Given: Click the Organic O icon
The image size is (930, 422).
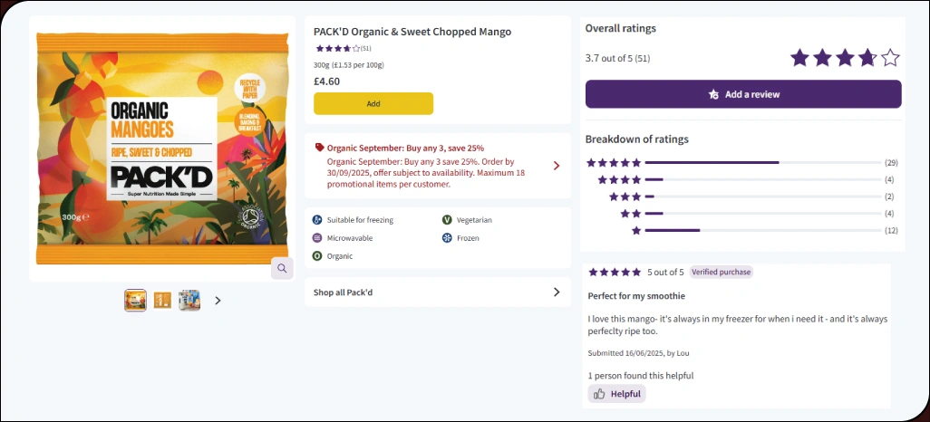Looking at the screenshot, I should coord(317,256).
